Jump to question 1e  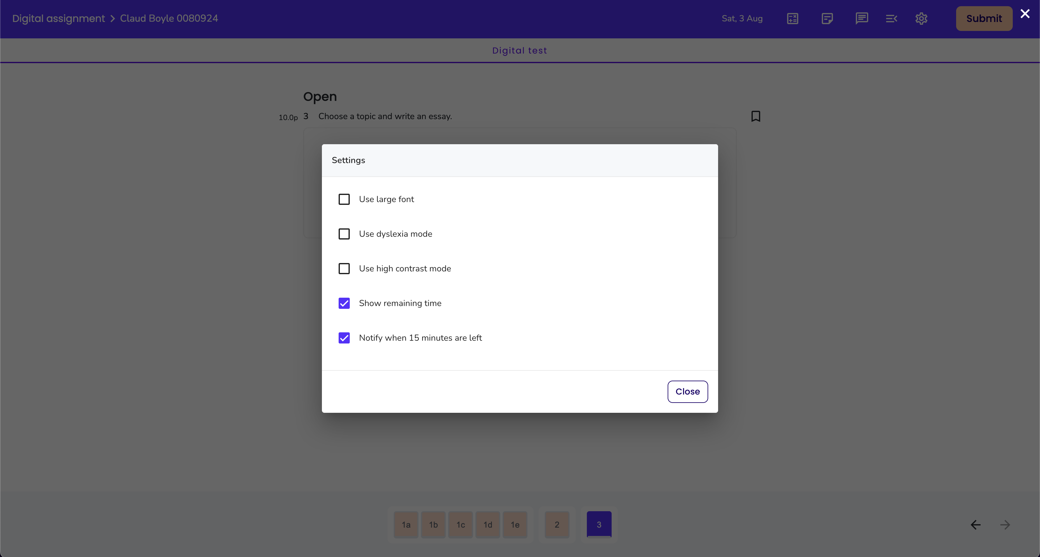point(515,525)
